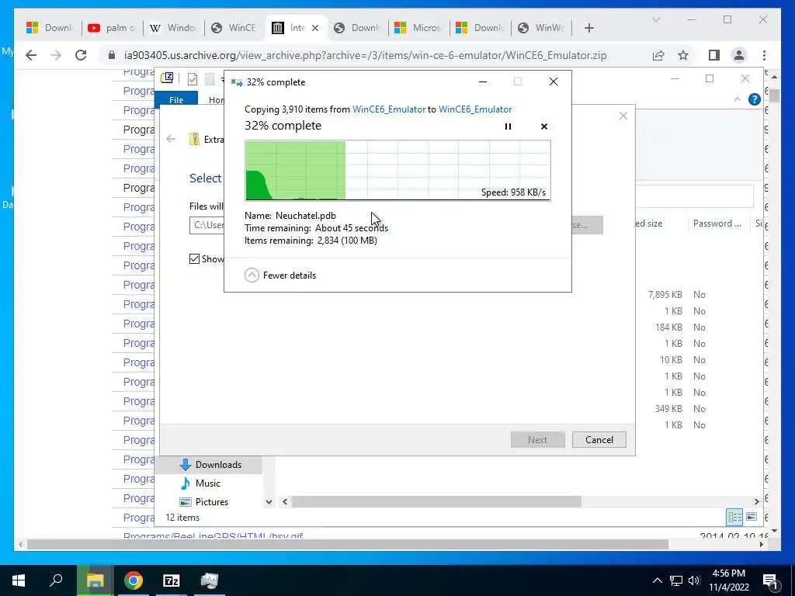Open Chrome profile avatar
The image size is (795, 596).
tap(739, 55)
